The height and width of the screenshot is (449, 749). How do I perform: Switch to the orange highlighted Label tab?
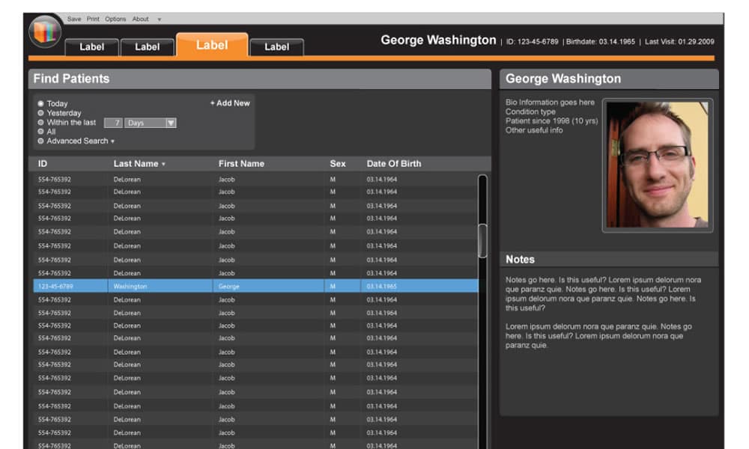coord(212,46)
